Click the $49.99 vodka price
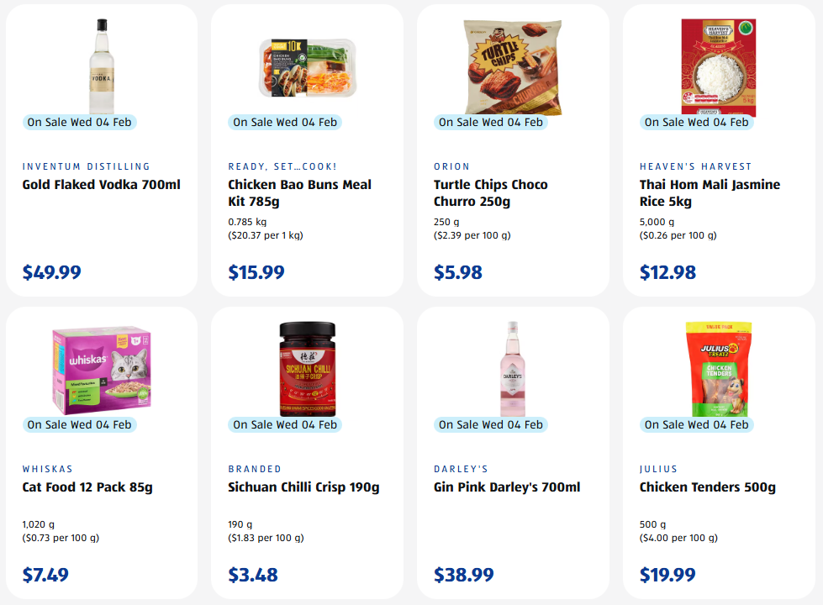Viewport: 823px width, 605px height. click(x=52, y=272)
